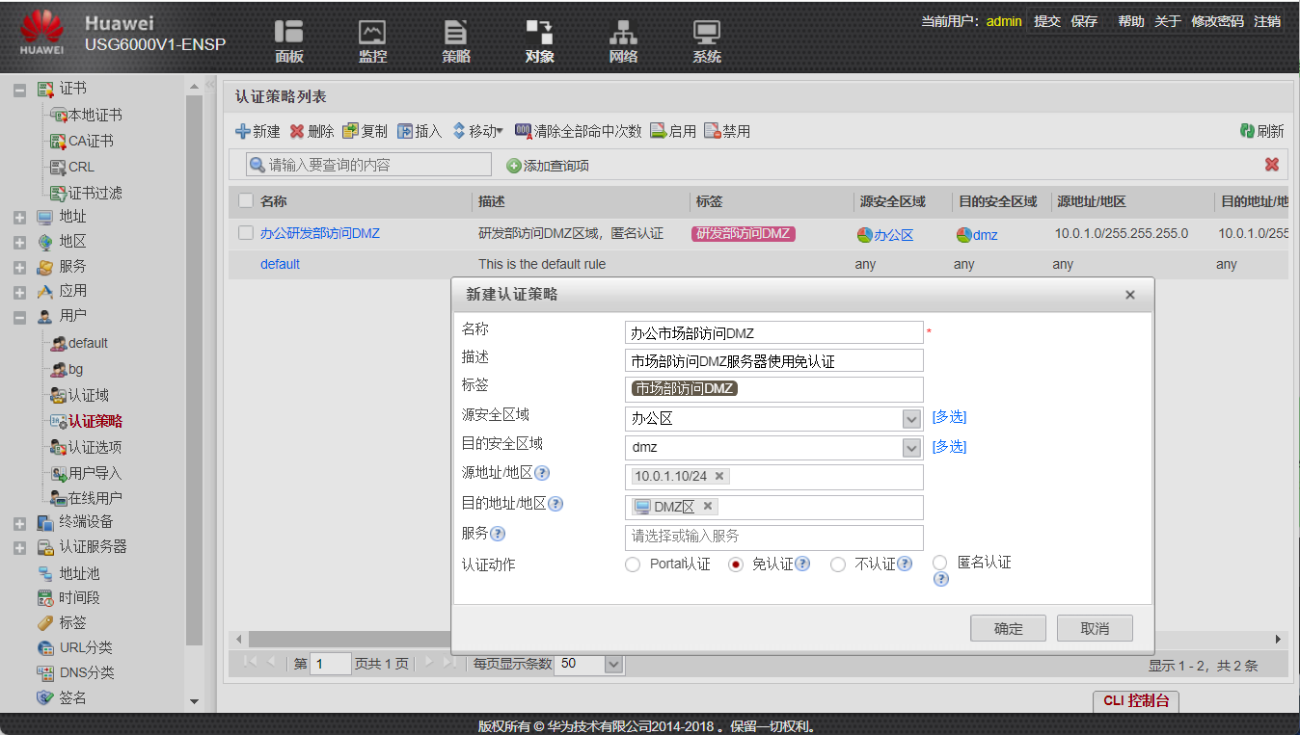Expand the 地区 tree node
Viewport: 1300px width, 735px height.
tap(19, 243)
